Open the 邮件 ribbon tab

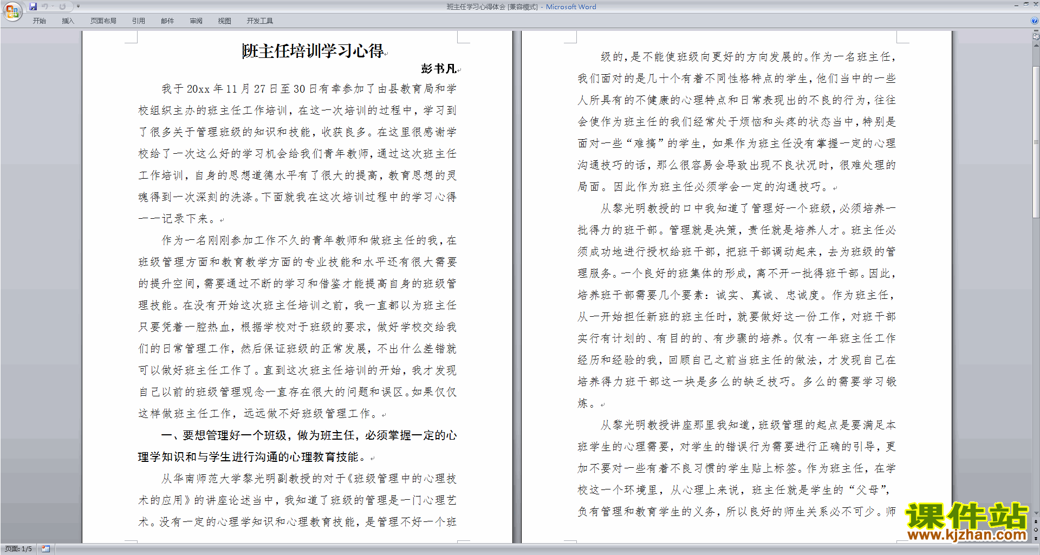(167, 21)
